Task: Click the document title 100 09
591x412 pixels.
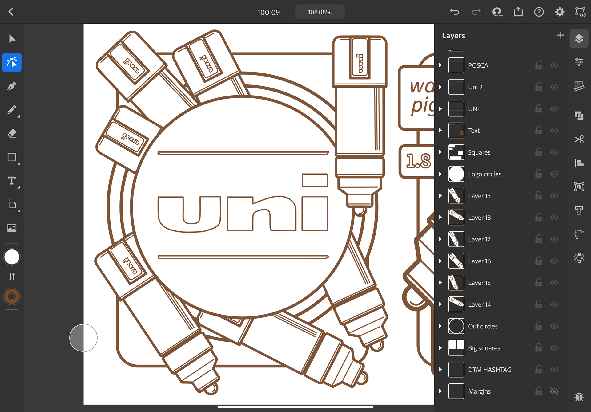Action: tap(268, 12)
